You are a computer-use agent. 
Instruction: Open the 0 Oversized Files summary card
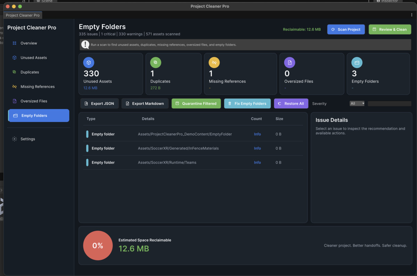pos(312,74)
